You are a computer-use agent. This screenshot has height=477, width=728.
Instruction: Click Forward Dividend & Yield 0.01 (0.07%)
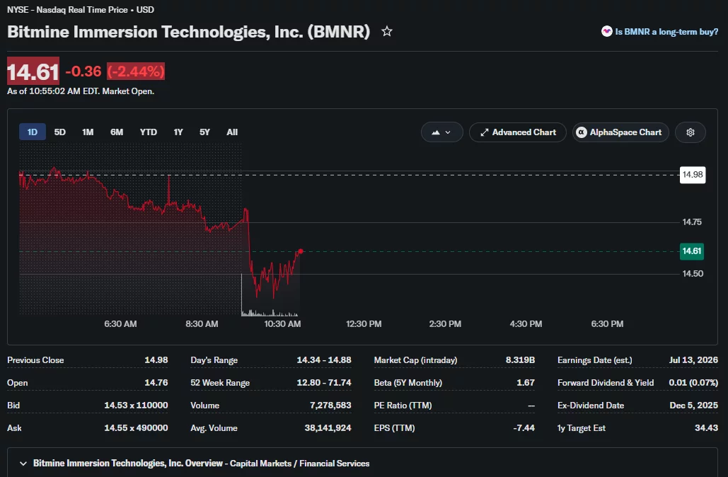[693, 383]
